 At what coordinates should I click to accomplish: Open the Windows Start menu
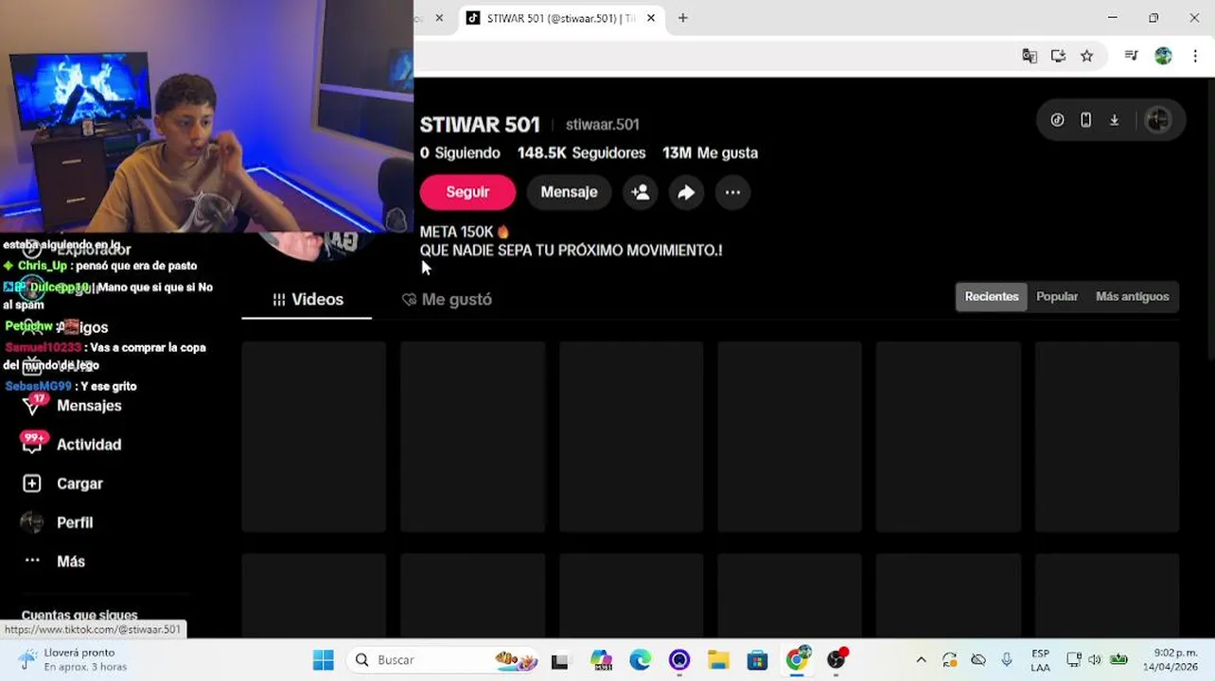pos(324,659)
